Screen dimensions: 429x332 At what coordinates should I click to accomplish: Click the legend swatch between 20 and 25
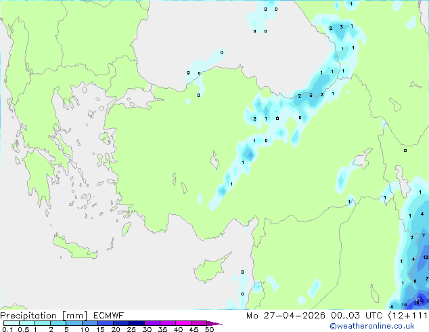(120, 323)
